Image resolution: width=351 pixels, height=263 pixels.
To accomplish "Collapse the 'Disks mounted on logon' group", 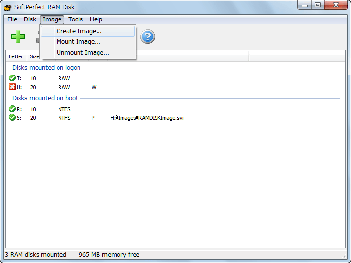I will click(x=46, y=68).
